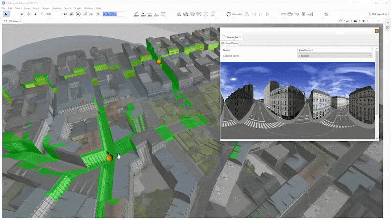
Task: Open the Help menu
Action: 99,8
